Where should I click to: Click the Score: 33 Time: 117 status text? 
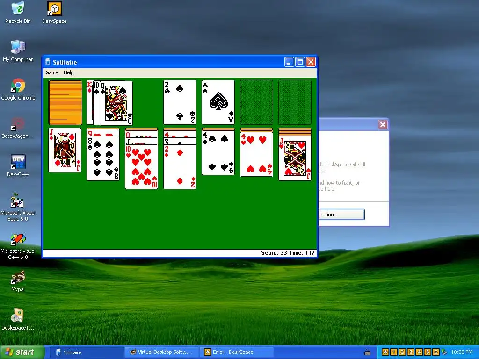[x=288, y=253]
